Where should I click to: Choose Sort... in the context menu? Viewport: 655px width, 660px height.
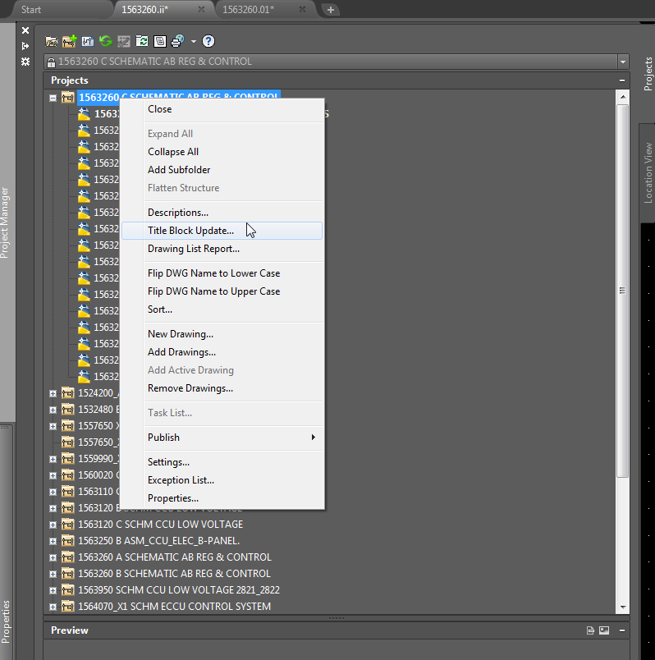tap(222, 309)
